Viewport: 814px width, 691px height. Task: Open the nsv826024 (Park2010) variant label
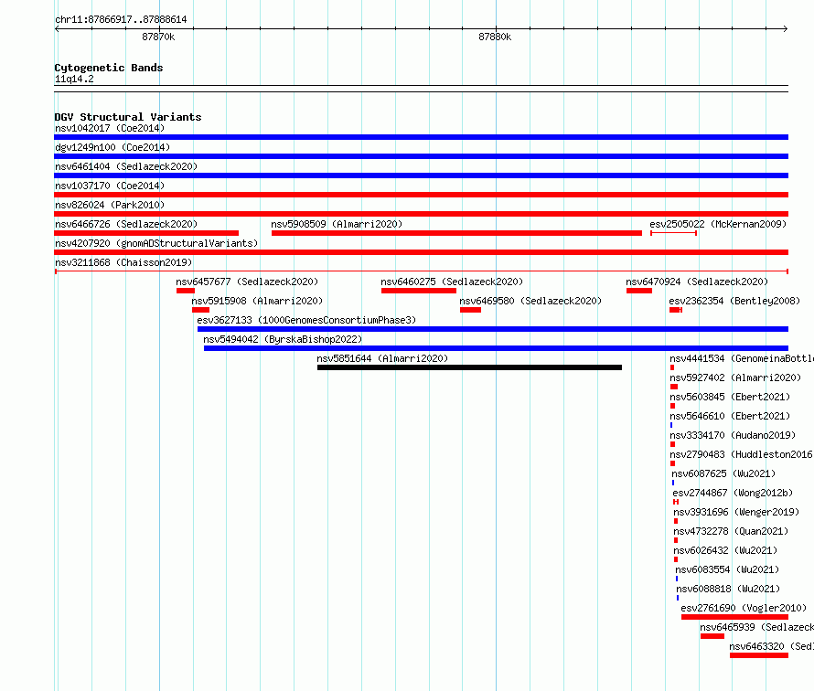[110, 205]
